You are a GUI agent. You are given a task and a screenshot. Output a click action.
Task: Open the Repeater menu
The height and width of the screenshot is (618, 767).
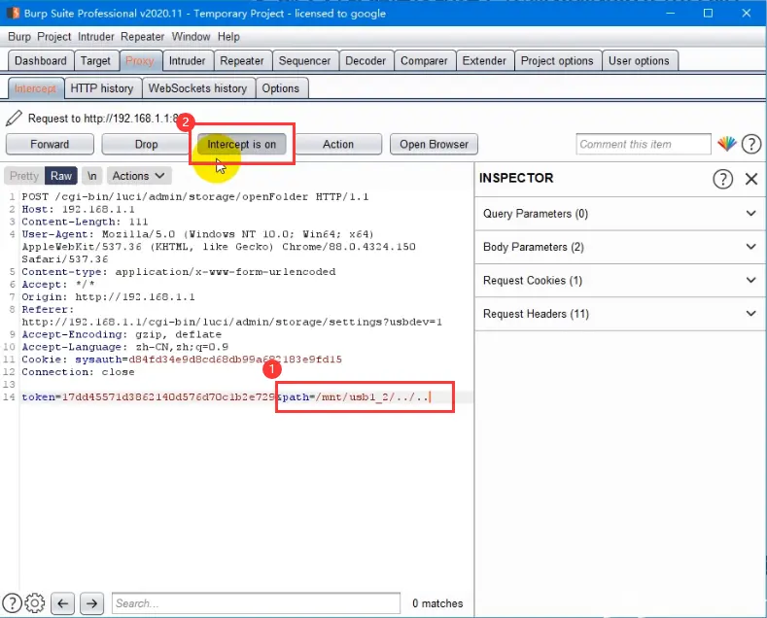coord(142,37)
